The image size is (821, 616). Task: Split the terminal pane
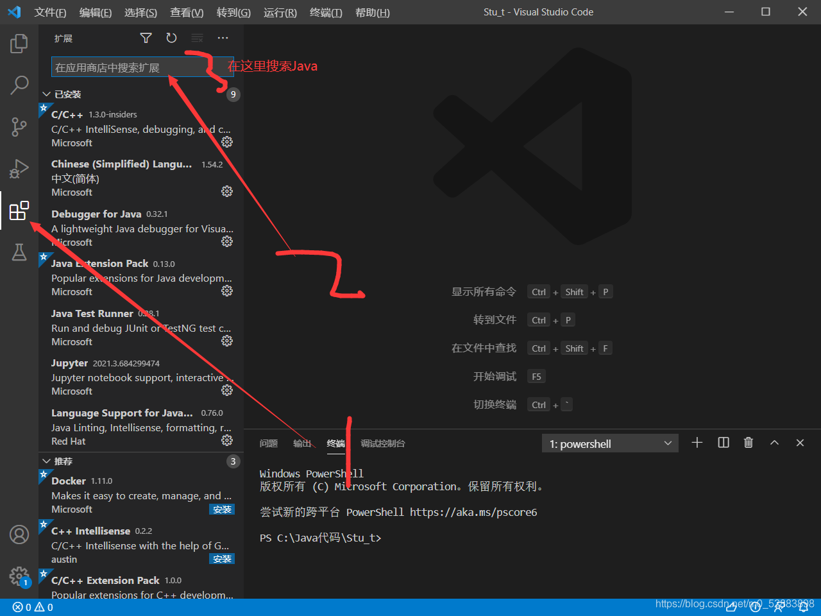[x=724, y=443]
